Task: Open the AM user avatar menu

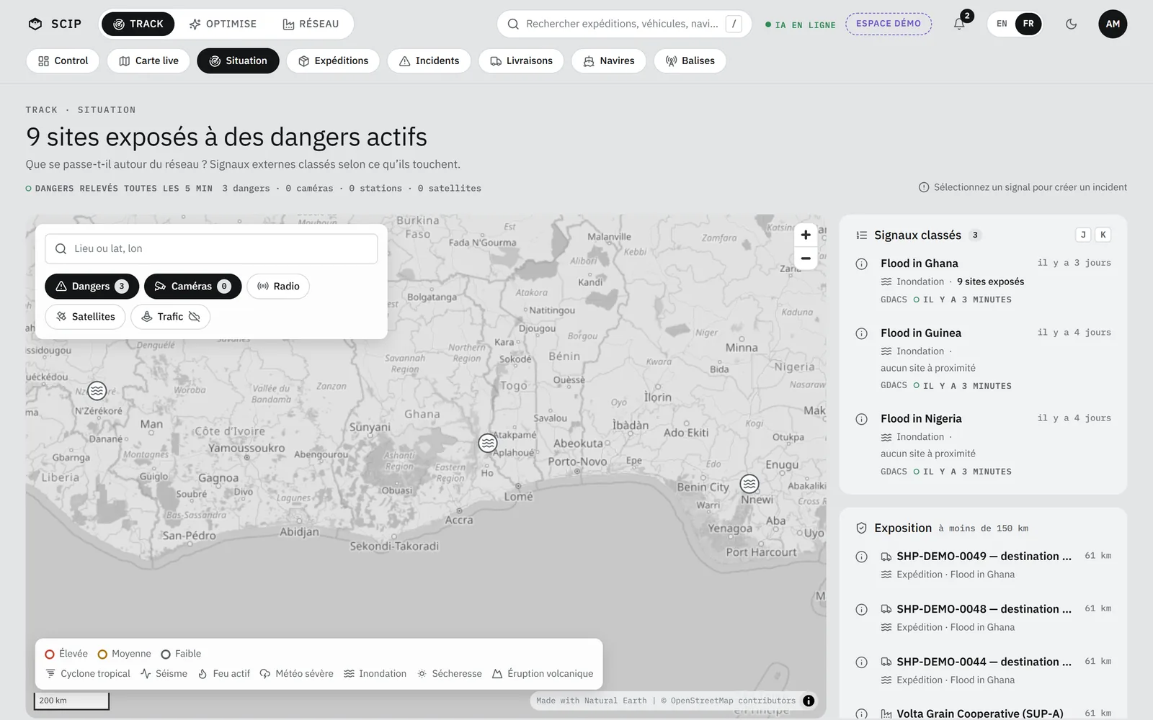Action: coord(1113,24)
